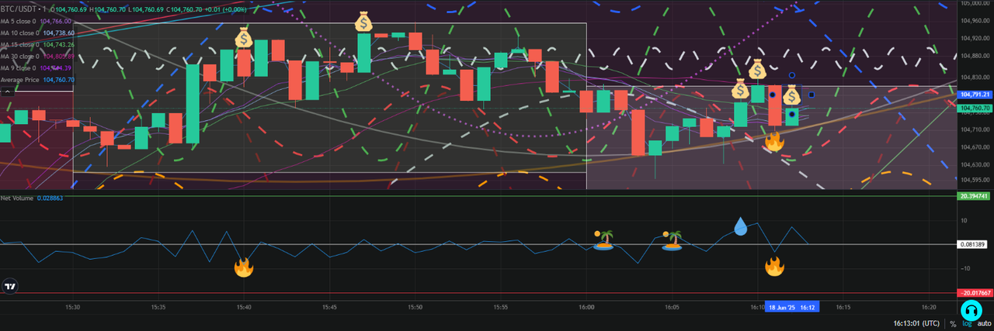Toggle percent scale mode
The image size is (994, 331).
click(953, 324)
